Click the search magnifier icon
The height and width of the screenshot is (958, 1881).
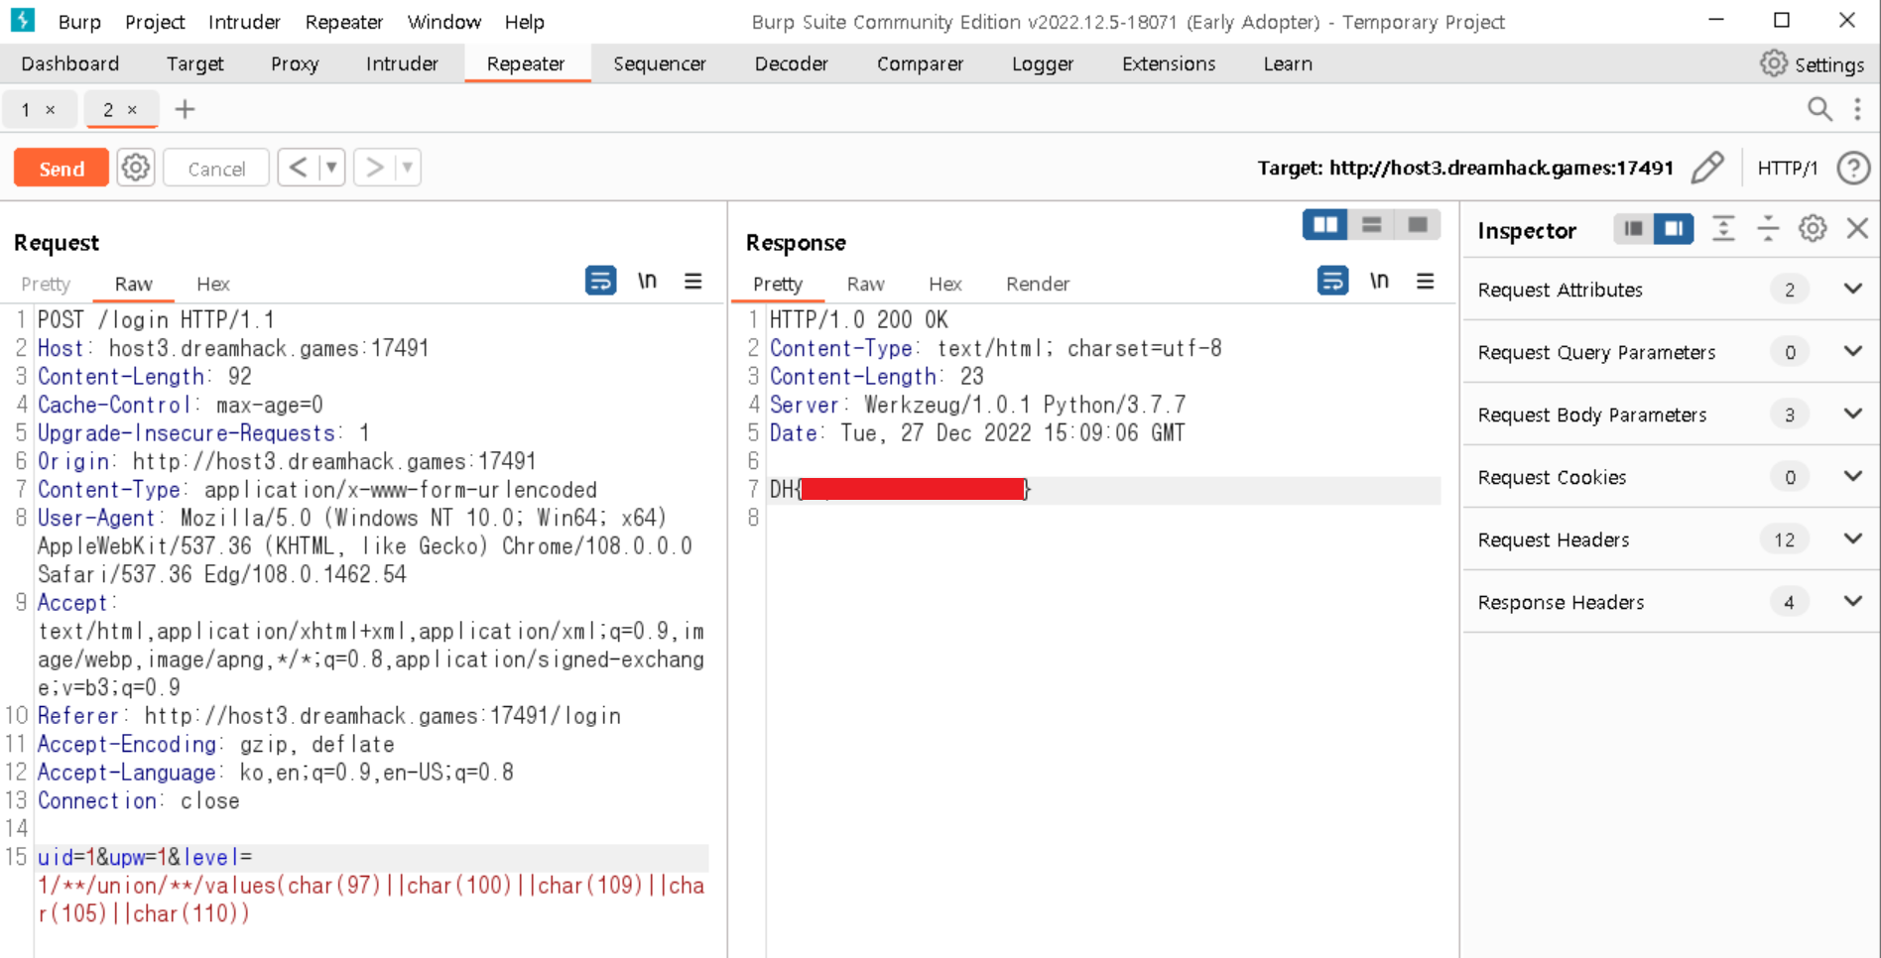click(1819, 109)
